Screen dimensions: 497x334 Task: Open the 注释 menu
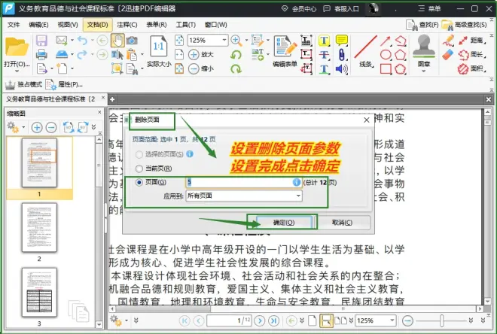coord(127,24)
